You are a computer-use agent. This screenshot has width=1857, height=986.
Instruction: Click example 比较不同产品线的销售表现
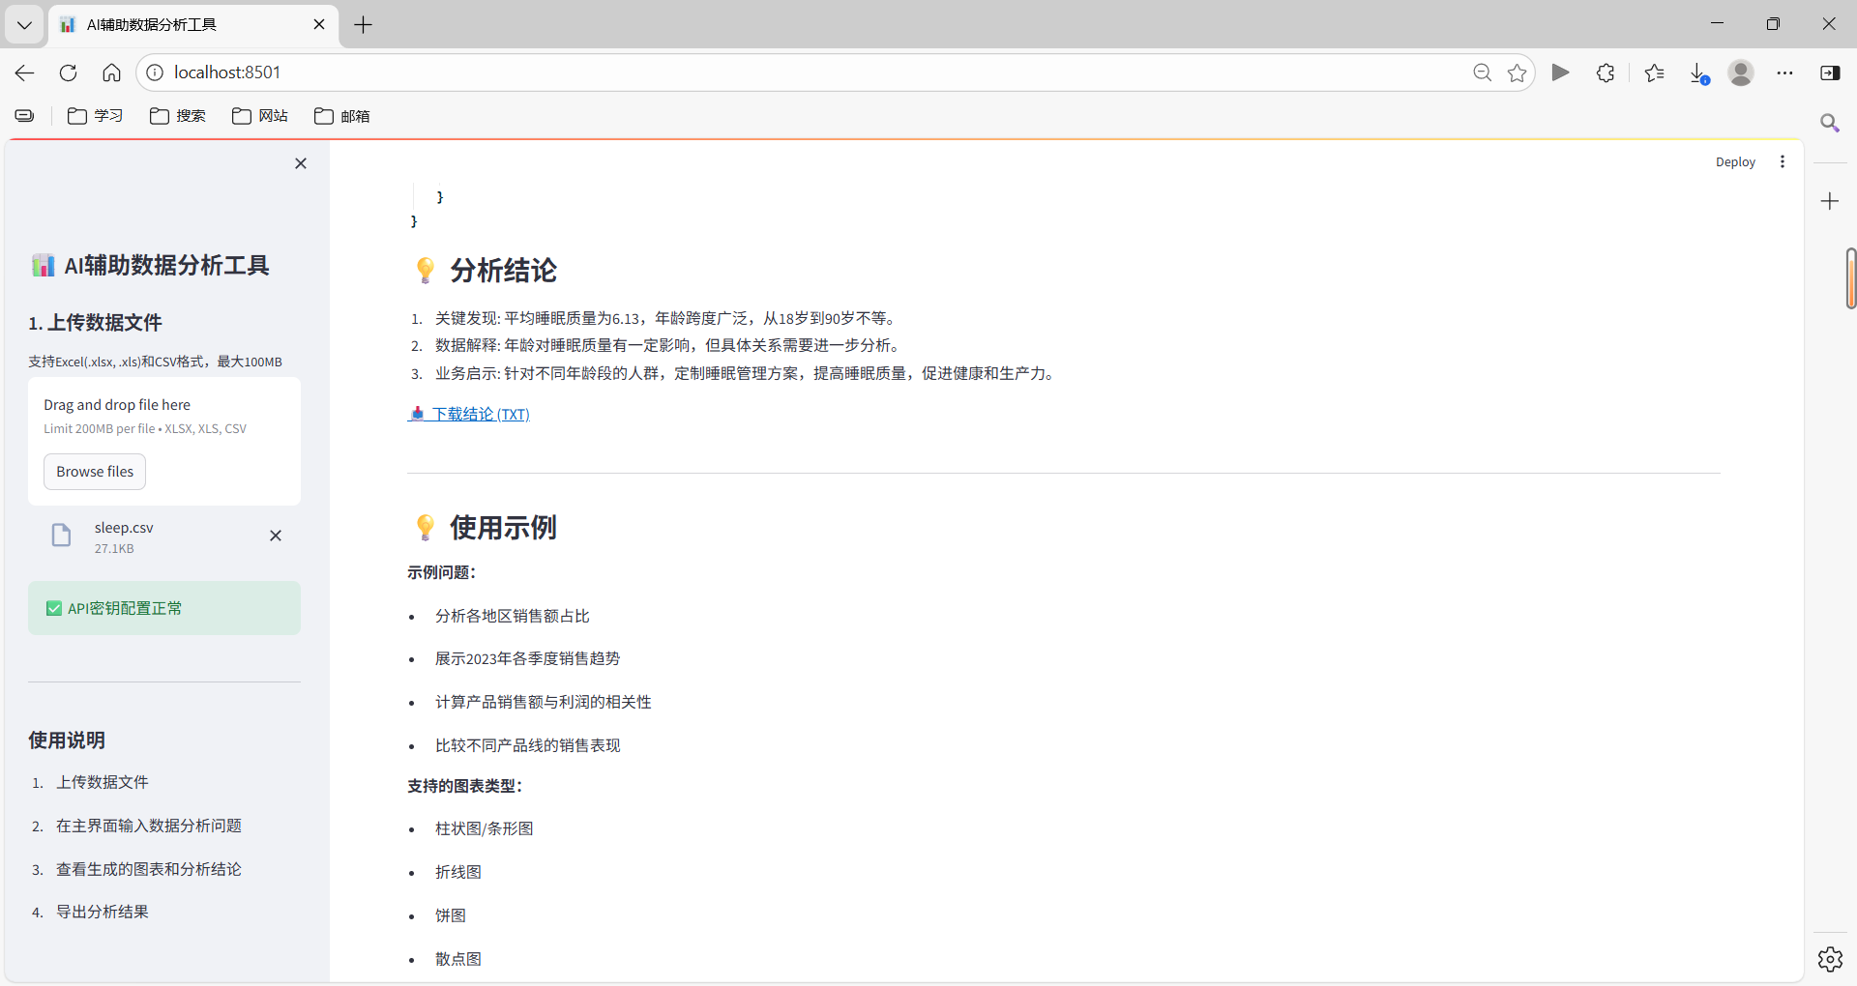[527, 745]
